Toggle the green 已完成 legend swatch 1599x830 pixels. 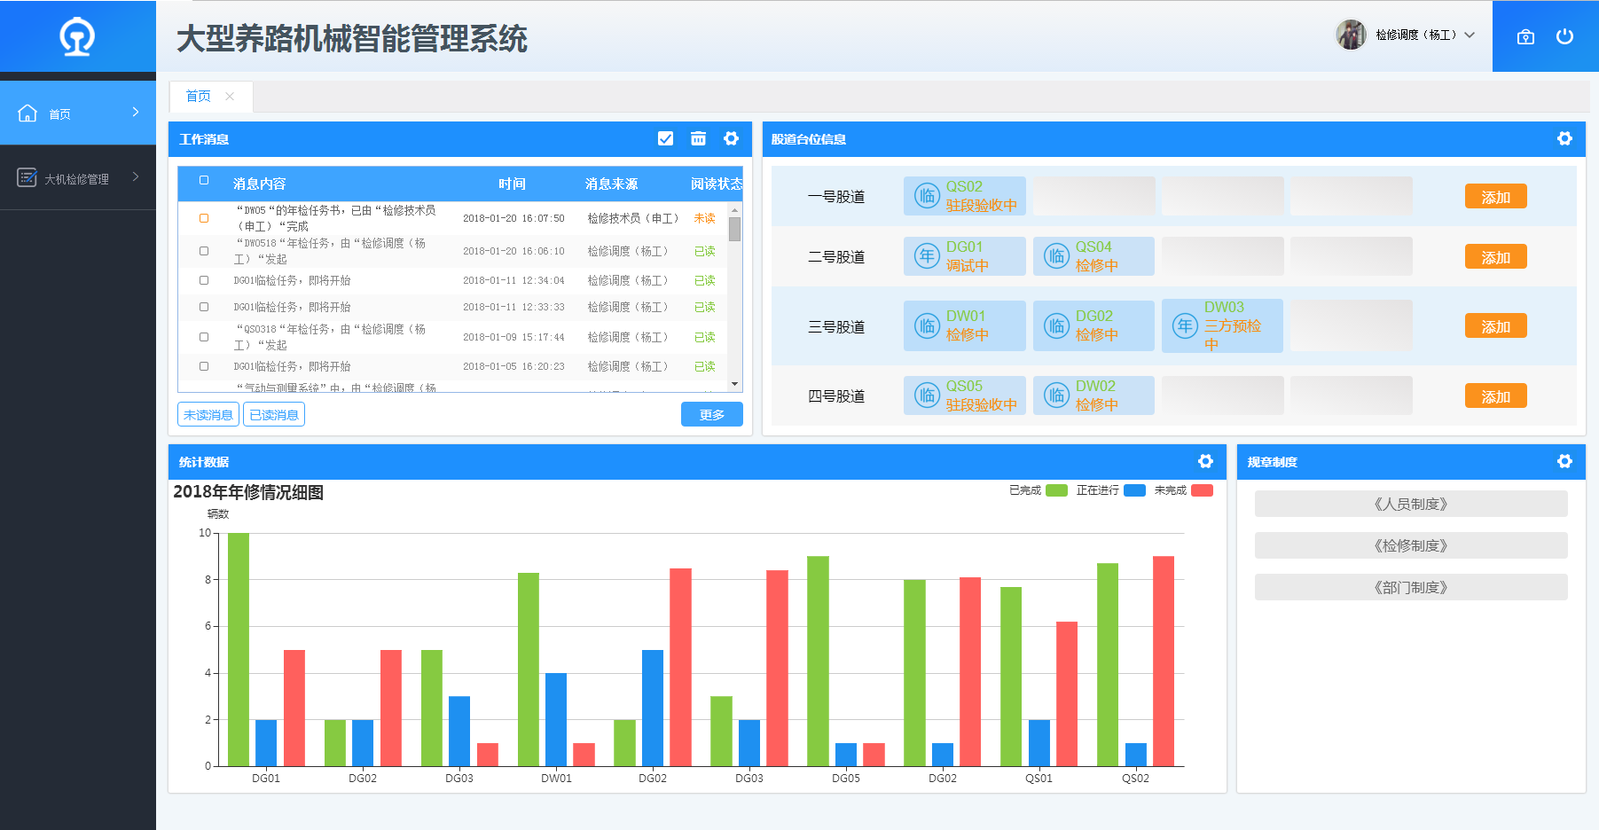(1056, 490)
